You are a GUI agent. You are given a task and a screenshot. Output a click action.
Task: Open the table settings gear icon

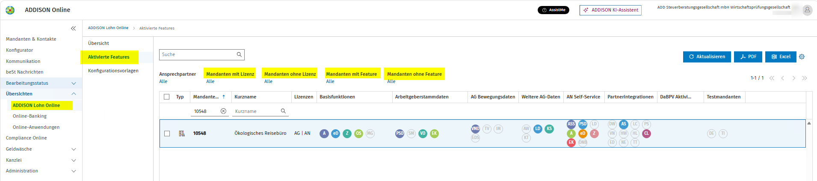(x=802, y=56)
